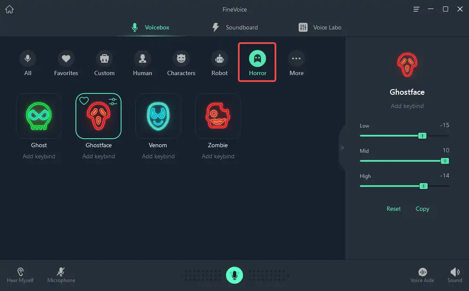Select the Horror category
469x291 pixels.
(257, 62)
